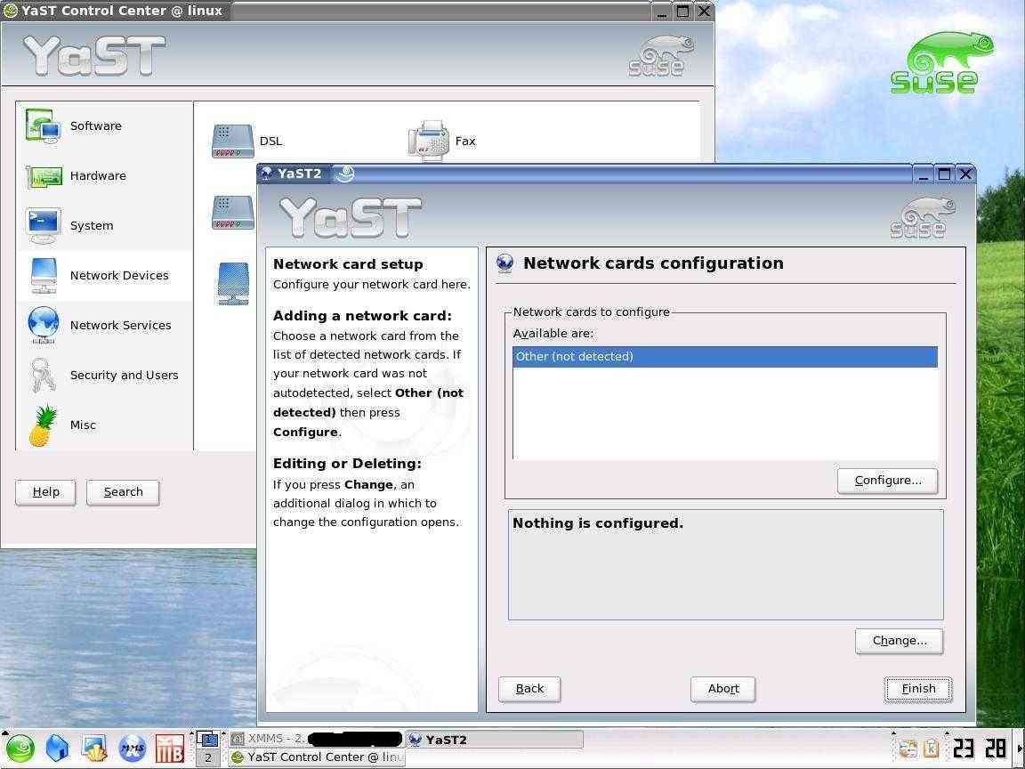Activate the YaST2 taskbar entry
Screen dimensions: 1025x769
coord(494,740)
